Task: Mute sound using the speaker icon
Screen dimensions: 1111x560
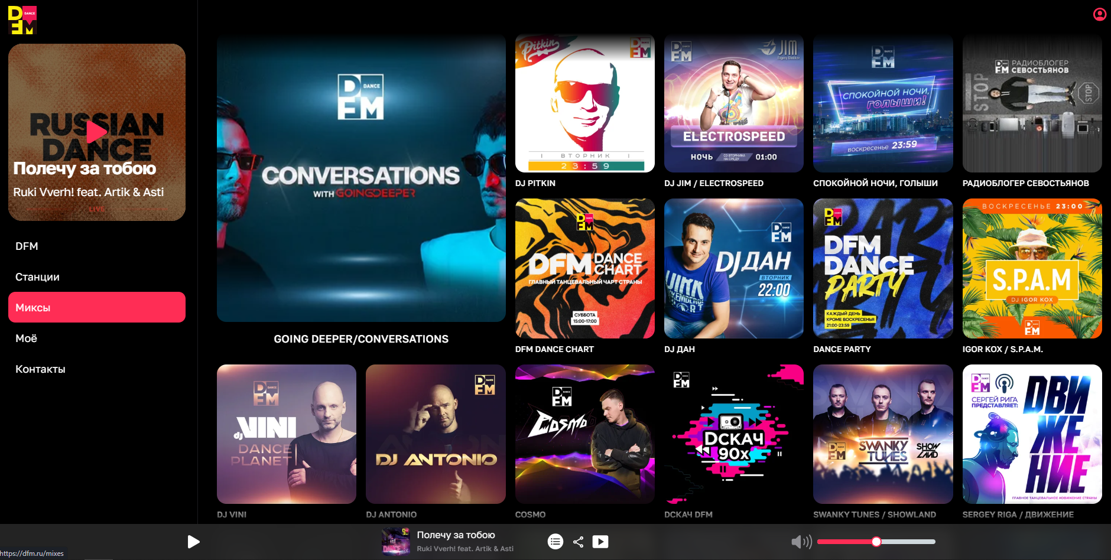Action: [x=801, y=542]
